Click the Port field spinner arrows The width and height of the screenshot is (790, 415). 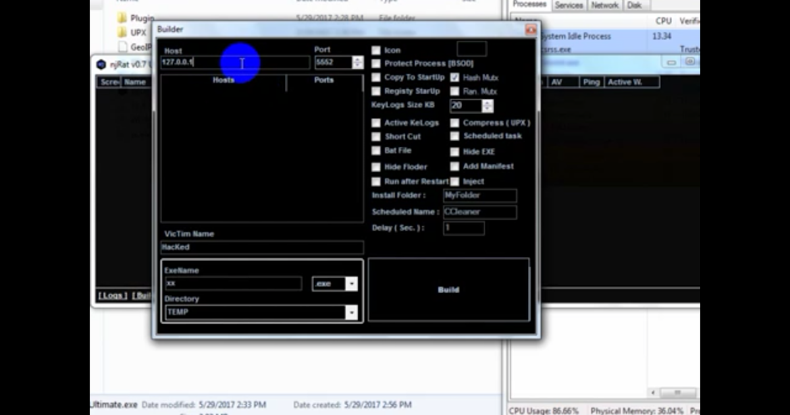coord(357,63)
